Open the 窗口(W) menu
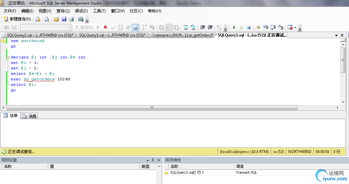Image resolution: width=349 pixels, height=184 pixels. (x=118, y=11)
